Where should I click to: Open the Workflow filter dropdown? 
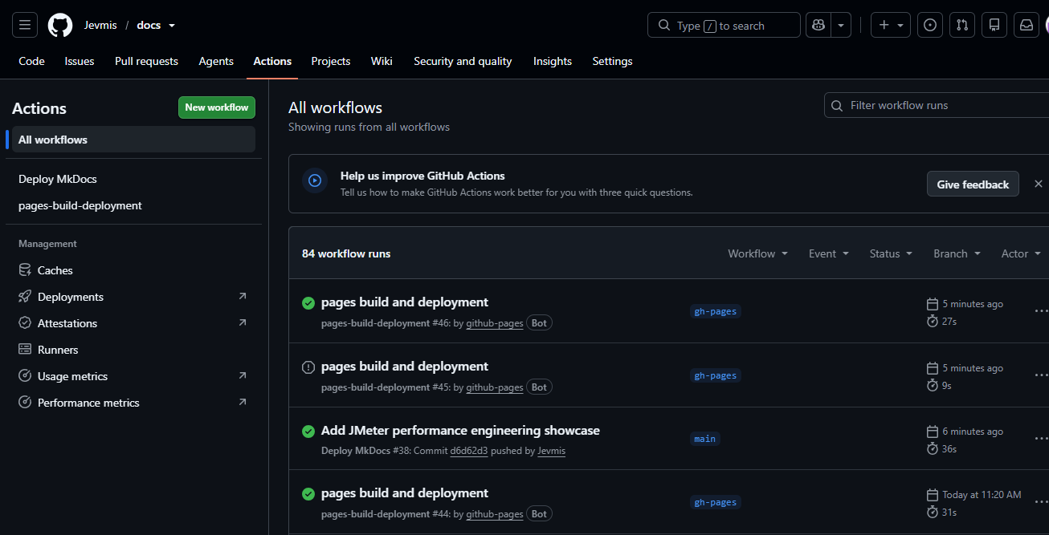(x=757, y=253)
